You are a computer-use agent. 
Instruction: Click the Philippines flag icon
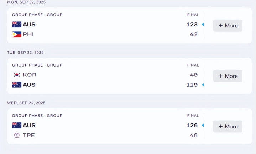tap(17, 34)
